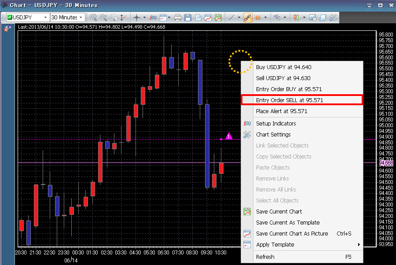Click the 94.668 current price label
This screenshot has height=265, width=396.
point(386,163)
